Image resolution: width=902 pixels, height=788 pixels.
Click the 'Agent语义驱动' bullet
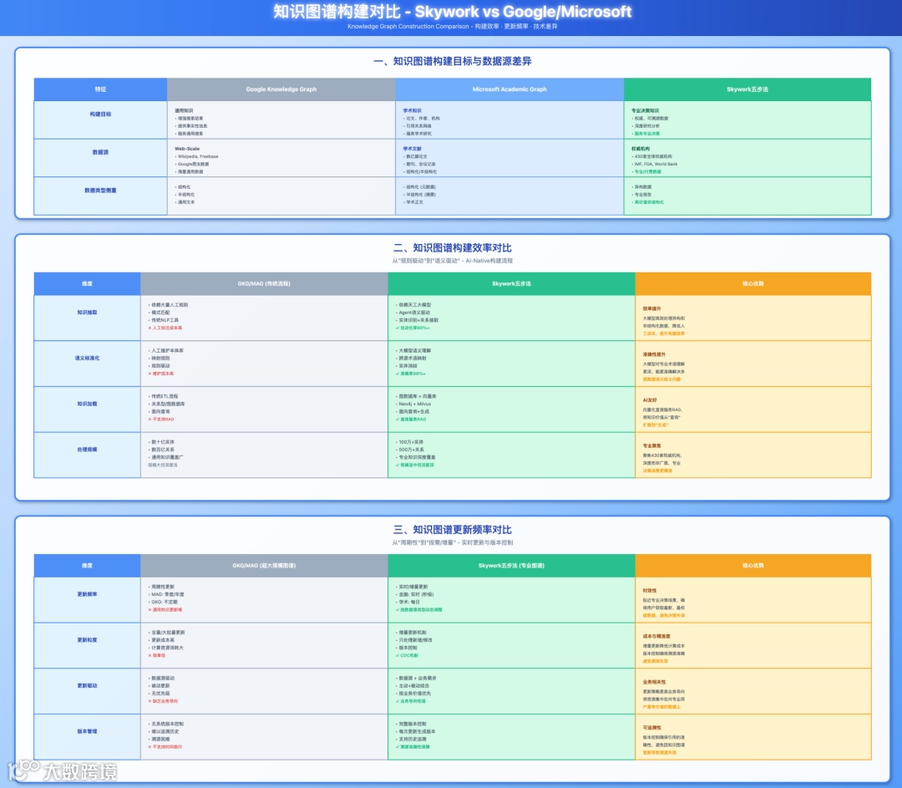[413, 313]
